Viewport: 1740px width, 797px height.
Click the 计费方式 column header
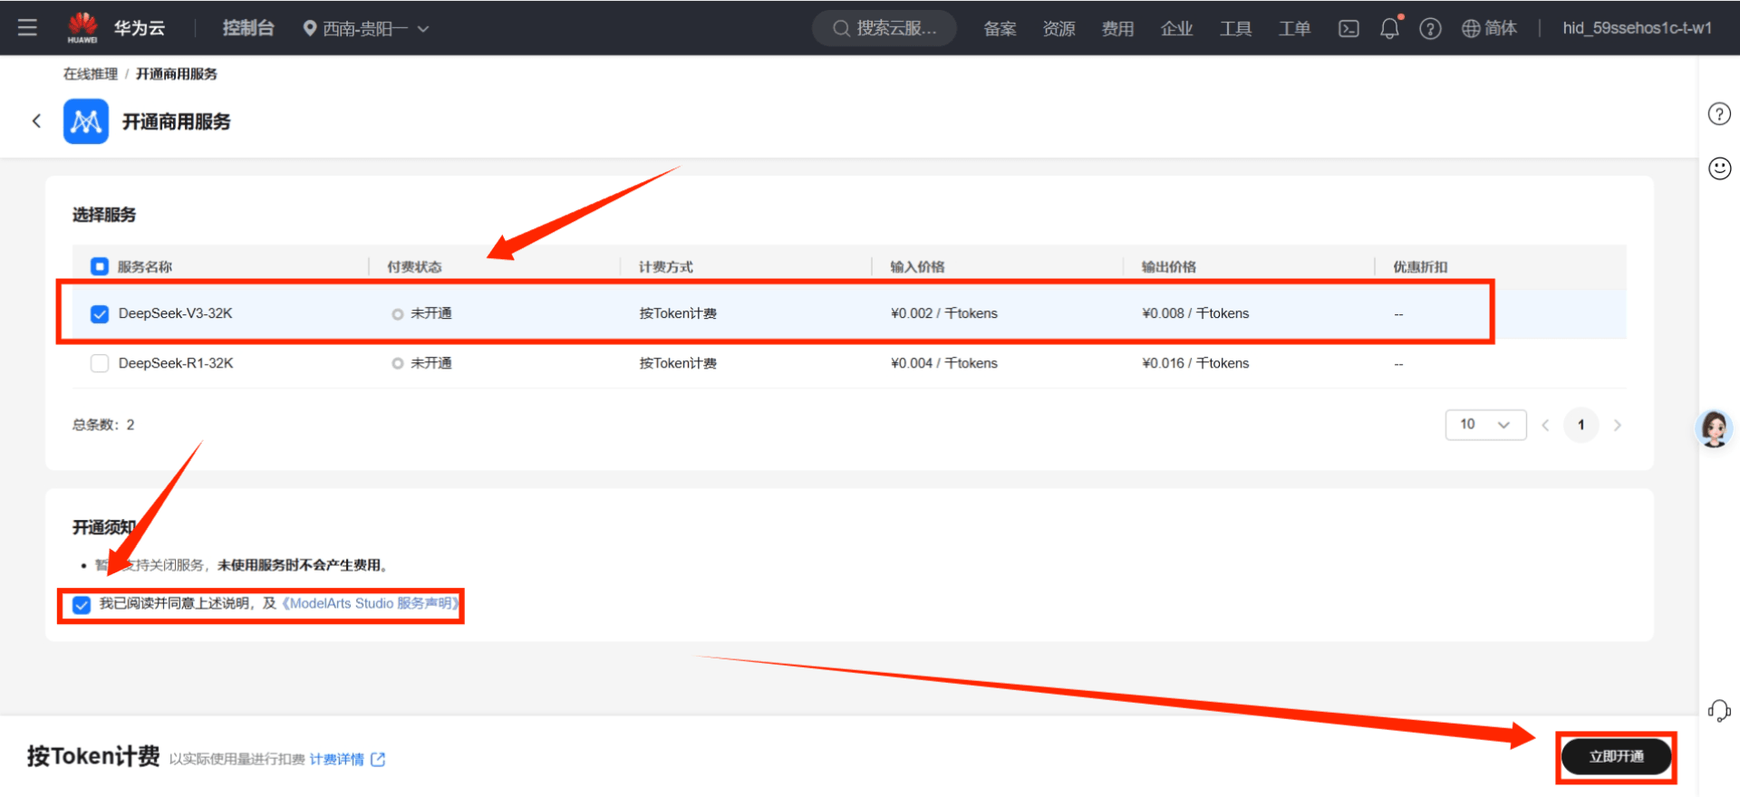pyautogui.click(x=666, y=267)
